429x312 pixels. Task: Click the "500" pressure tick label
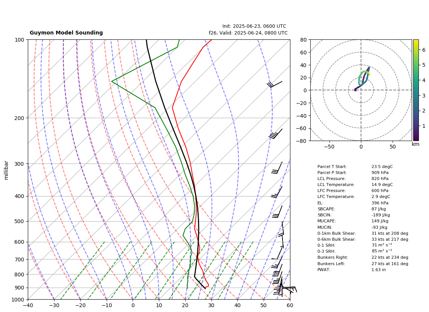coord(20,221)
